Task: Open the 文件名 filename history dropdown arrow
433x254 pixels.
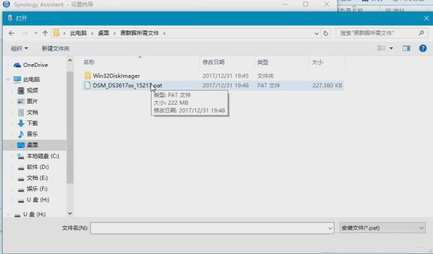Action: 330,228
